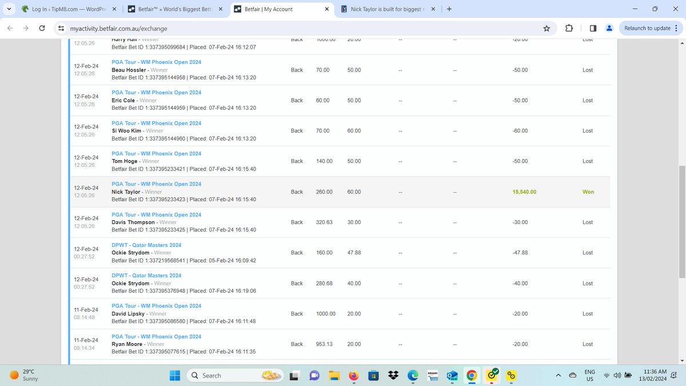Go back using the browser back arrow

[11, 28]
